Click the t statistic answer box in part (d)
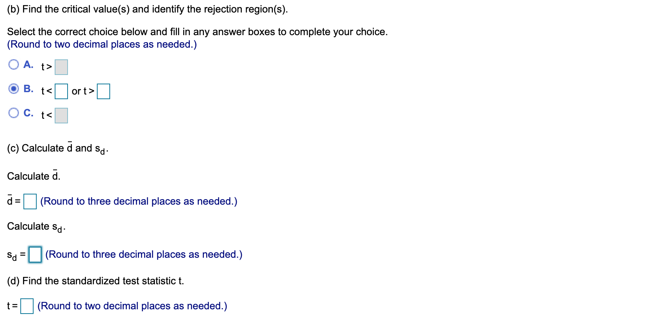646x321 pixels. tap(27, 306)
